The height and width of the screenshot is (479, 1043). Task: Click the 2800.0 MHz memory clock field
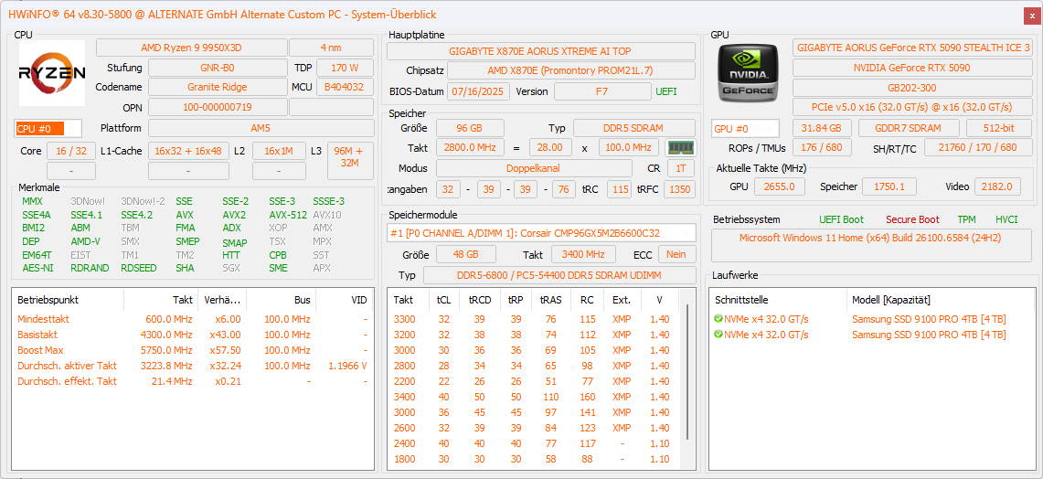pyautogui.click(x=470, y=147)
